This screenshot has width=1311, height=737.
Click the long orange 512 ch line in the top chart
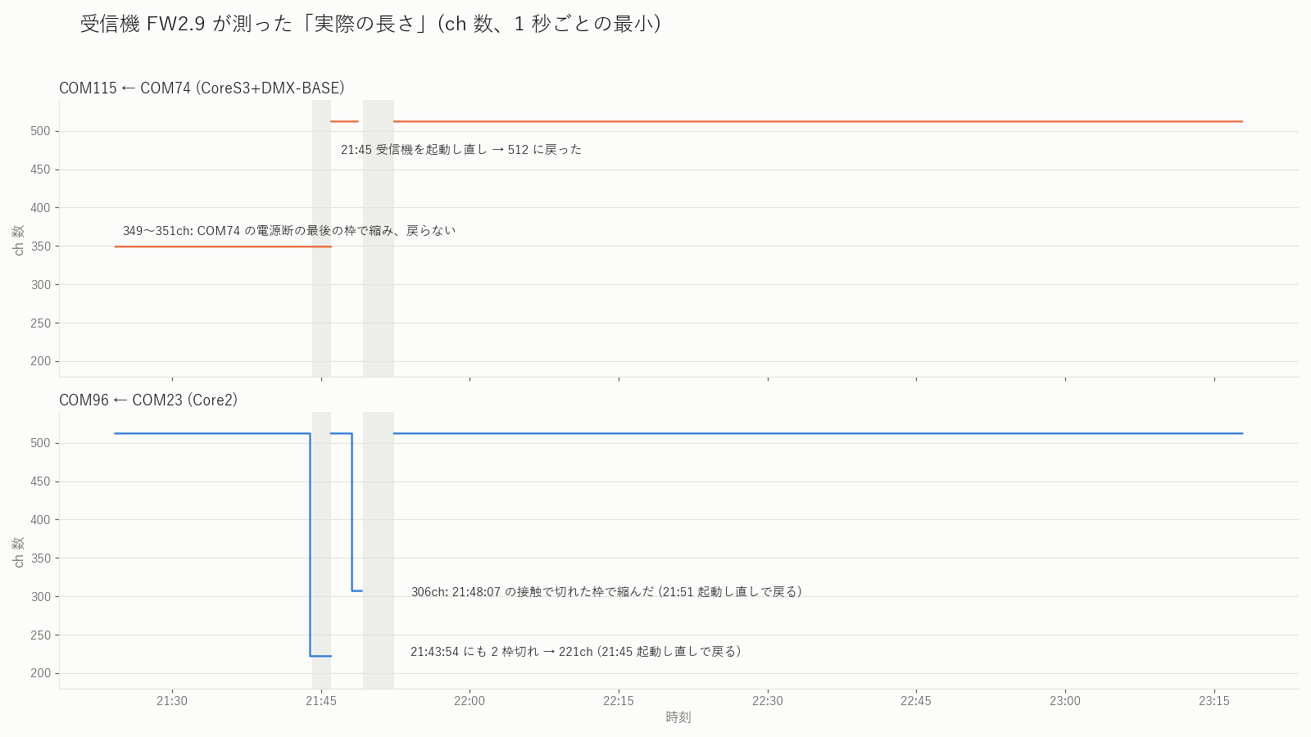[818, 121]
